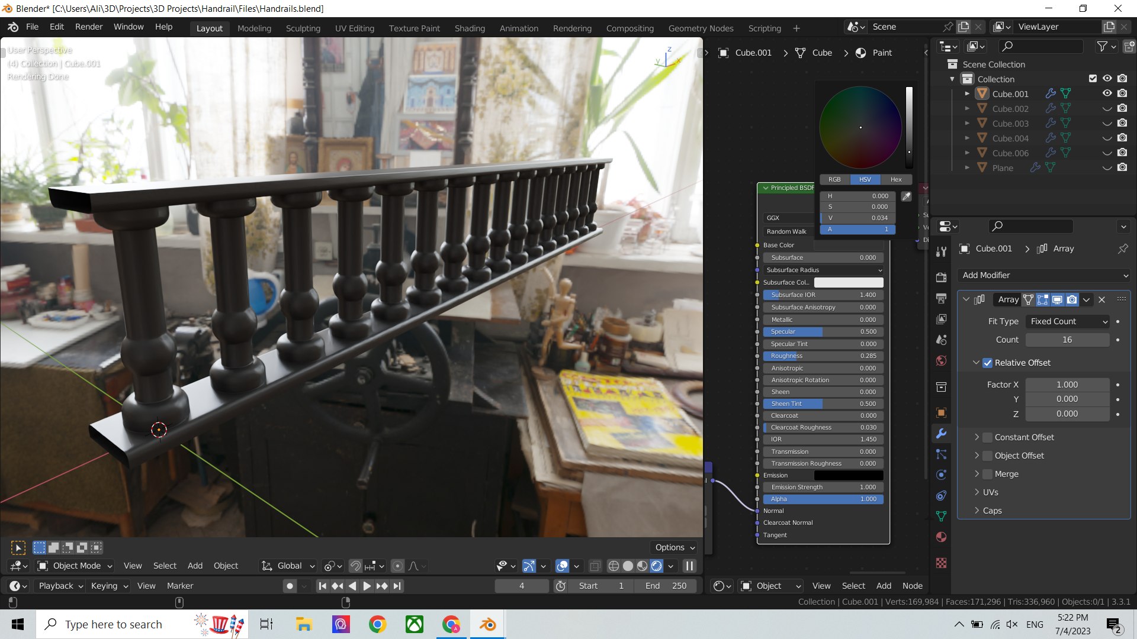The width and height of the screenshot is (1137, 639).
Task: Open the node editor Node menu
Action: (x=912, y=586)
